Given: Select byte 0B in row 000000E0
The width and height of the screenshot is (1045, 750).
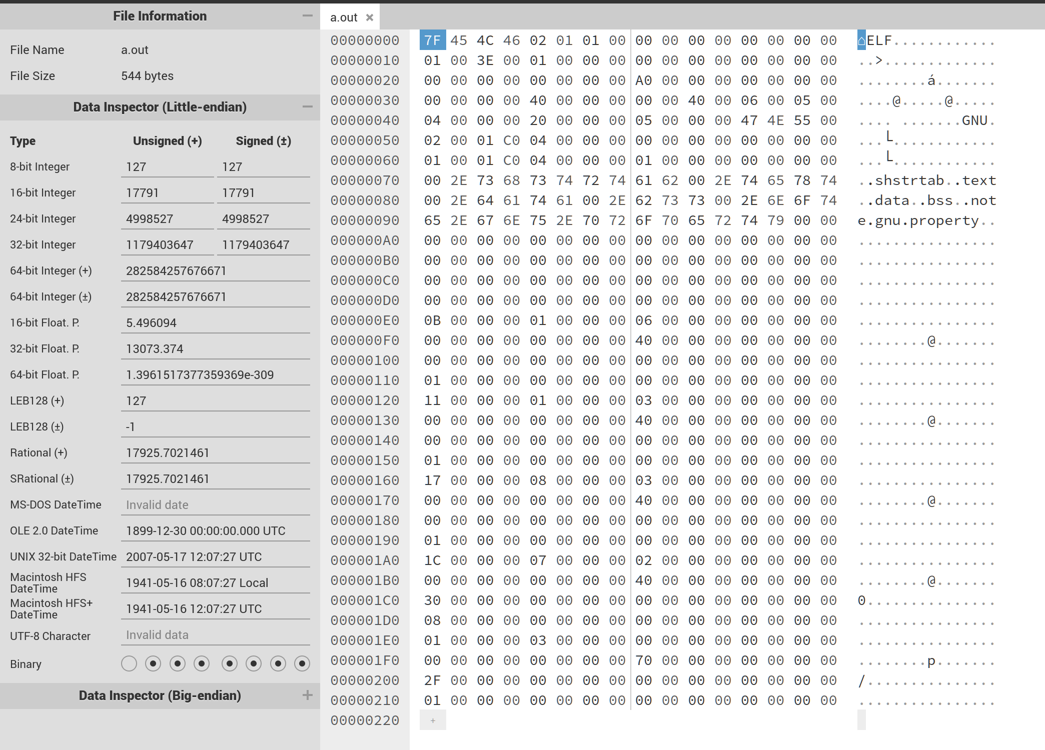Looking at the screenshot, I should click(x=433, y=320).
